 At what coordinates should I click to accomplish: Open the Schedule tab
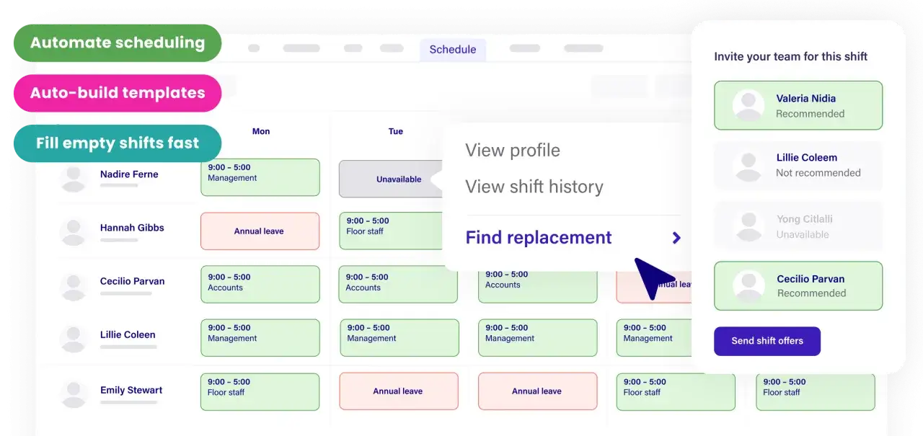click(x=453, y=50)
